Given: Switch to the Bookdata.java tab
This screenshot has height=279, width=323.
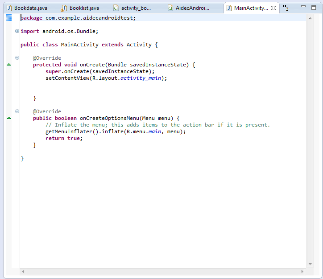Looking at the screenshot, I should 31,8.
